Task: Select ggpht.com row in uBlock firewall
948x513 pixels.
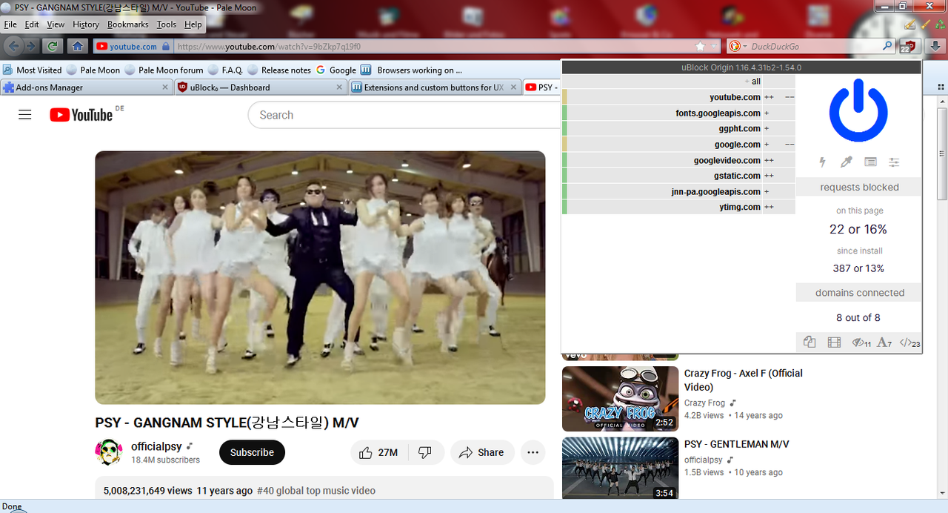Action: pyautogui.click(x=678, y=128)
